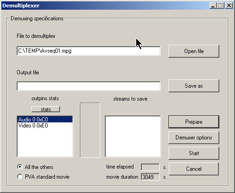
Task: Close the Demultiplexer window
Action: point(229,6)
